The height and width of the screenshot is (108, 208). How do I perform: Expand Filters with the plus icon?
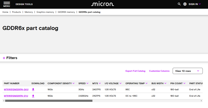pyautogui.click(x=4, y=58)
